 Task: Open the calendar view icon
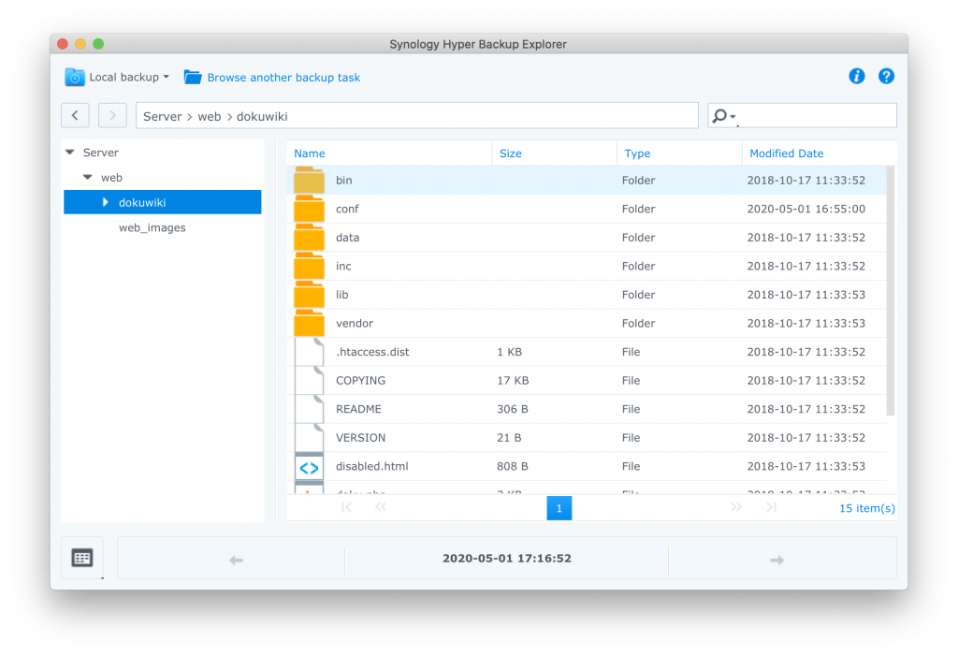point(82,558)
